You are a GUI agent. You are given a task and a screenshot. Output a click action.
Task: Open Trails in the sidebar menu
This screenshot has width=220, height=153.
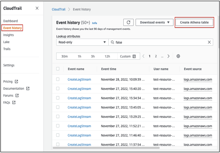pos(7,49)
